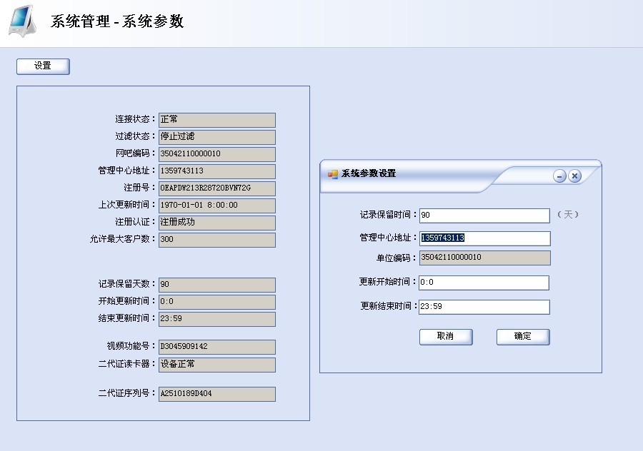This screenshot has width=643, height=451.
Task: Click the 单位编码 field in the dialog
Action: pos(484,258)
